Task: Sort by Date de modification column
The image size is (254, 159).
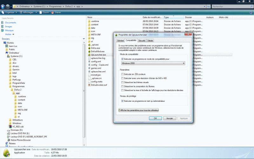Action: tap(152, 17)
